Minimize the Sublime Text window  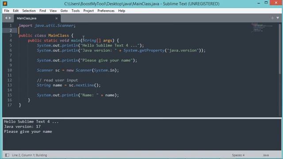point(259,3)
